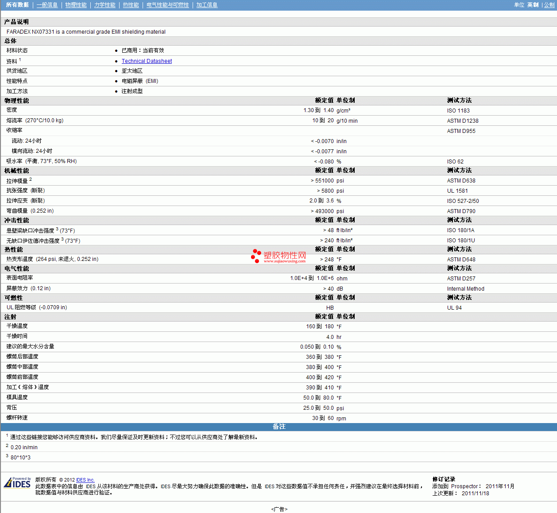Click the 流动: 24小时 row label
557x513 pixels.
click(27, 141)
